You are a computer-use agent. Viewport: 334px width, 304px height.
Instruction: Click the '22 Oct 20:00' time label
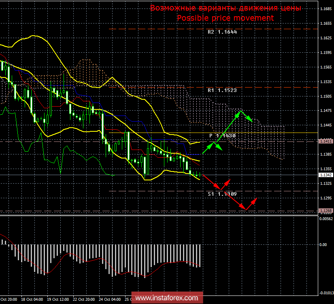84,300
